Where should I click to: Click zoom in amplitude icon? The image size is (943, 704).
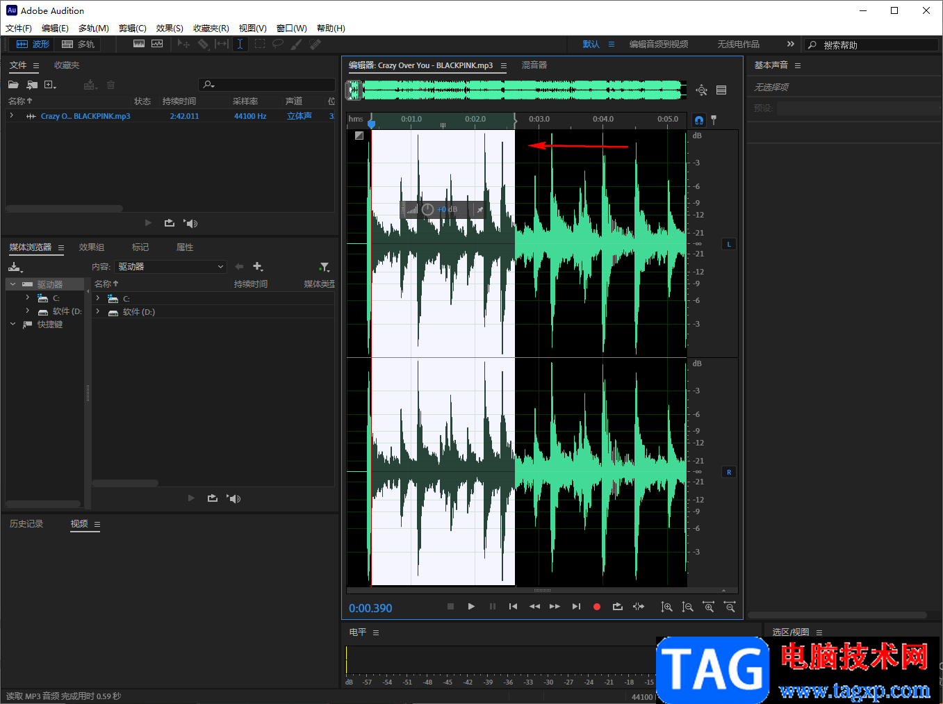[x=666, y=607]
